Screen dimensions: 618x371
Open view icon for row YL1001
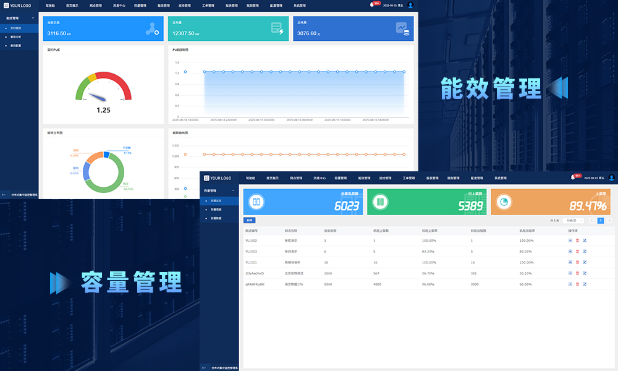tap(570, 262)
